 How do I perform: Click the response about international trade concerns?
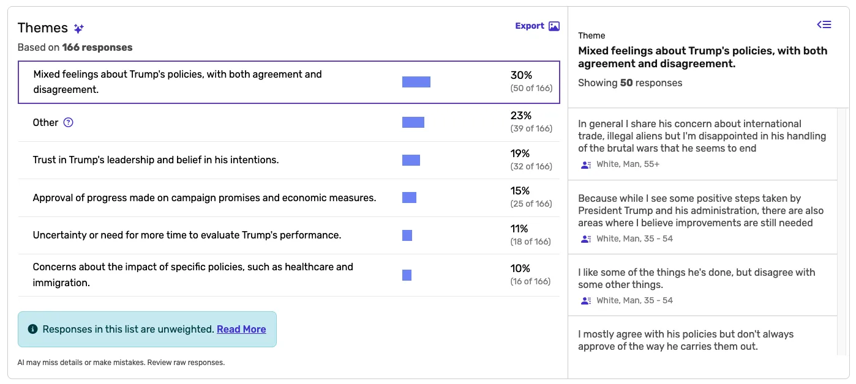click(702, 136)
